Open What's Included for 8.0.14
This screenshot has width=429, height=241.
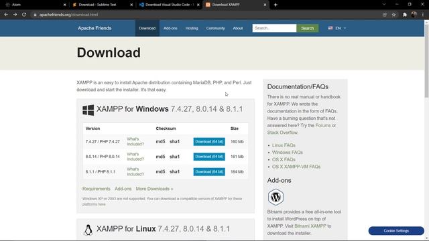pyautogui.click(x=135, y=157)
